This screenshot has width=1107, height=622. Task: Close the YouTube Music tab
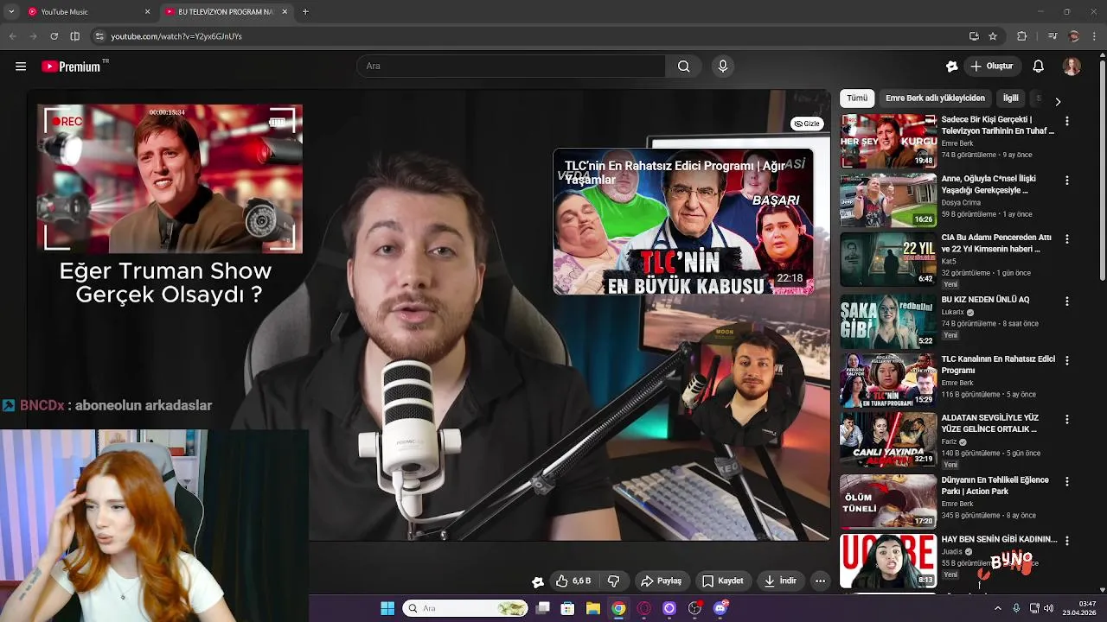point(147,12)
